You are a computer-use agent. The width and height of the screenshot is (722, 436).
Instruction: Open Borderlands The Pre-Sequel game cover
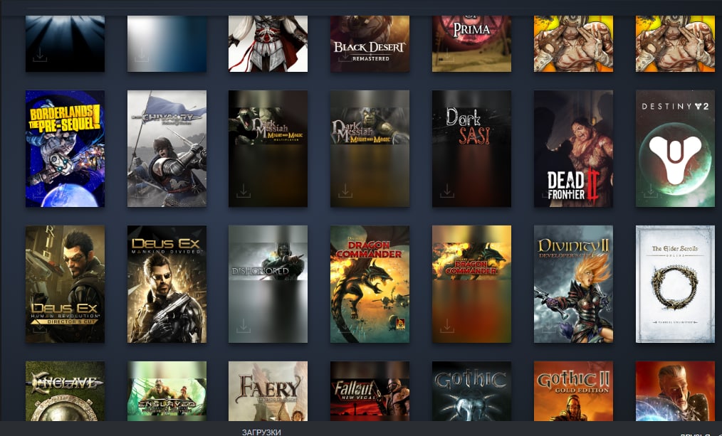coord(65,149)
